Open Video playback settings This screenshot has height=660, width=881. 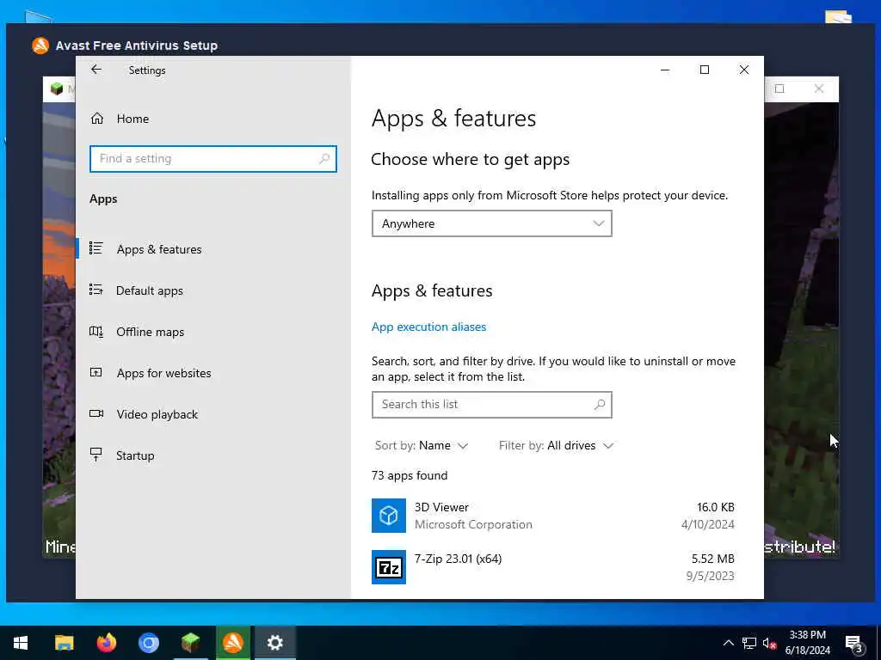point(213,414)
